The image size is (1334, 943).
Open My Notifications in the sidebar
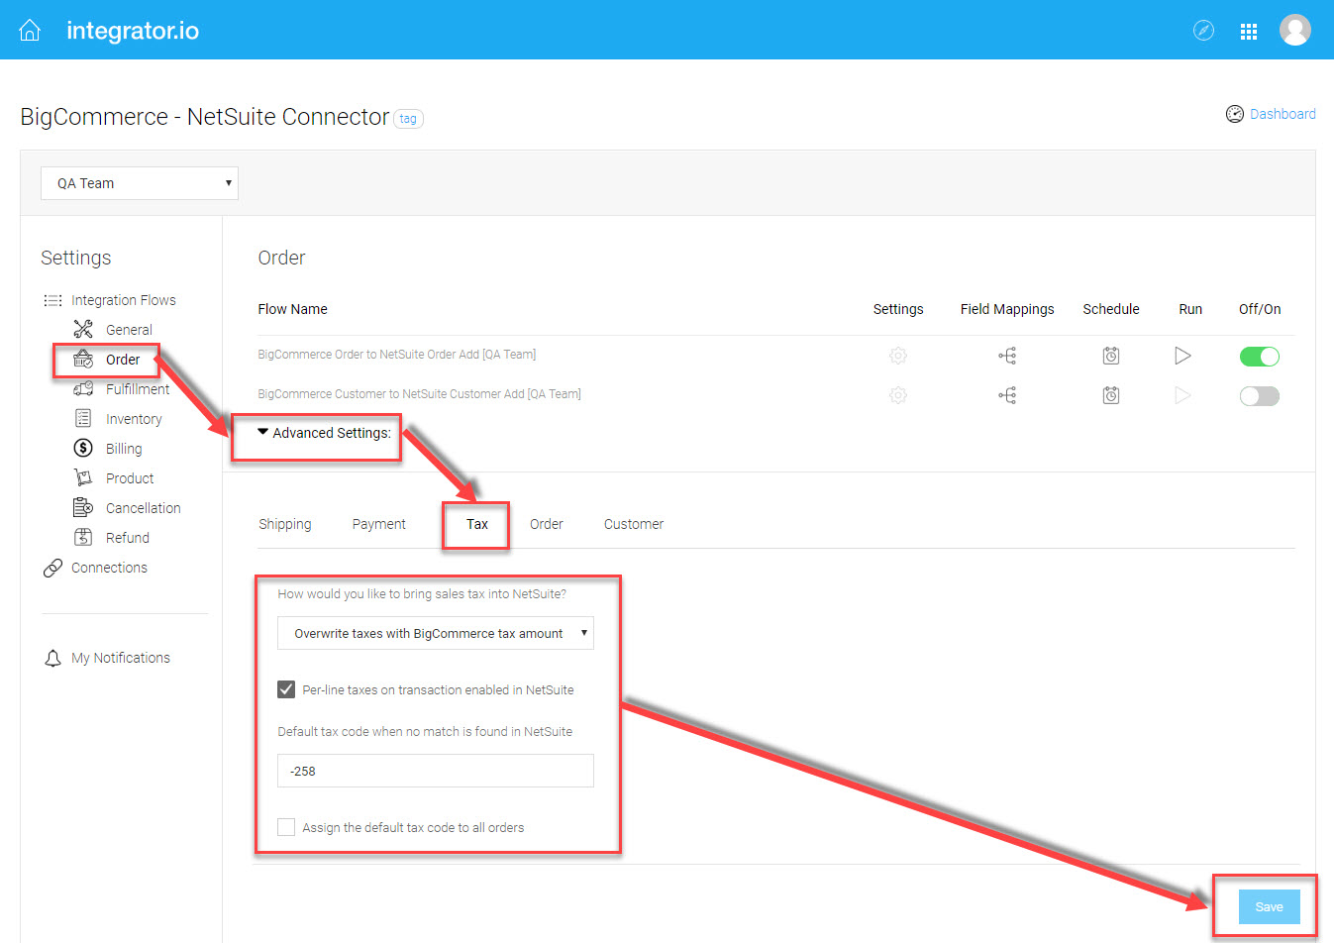point(121,658)
